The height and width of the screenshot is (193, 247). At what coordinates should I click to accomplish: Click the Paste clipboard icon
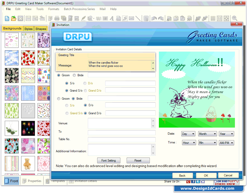point(182,18)
